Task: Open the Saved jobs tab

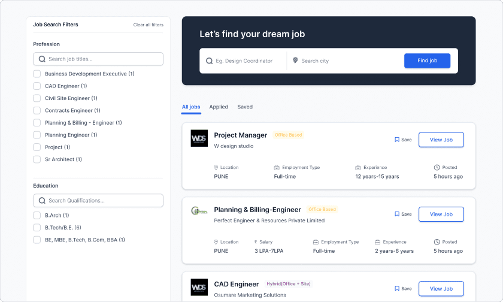Action: 245,107
